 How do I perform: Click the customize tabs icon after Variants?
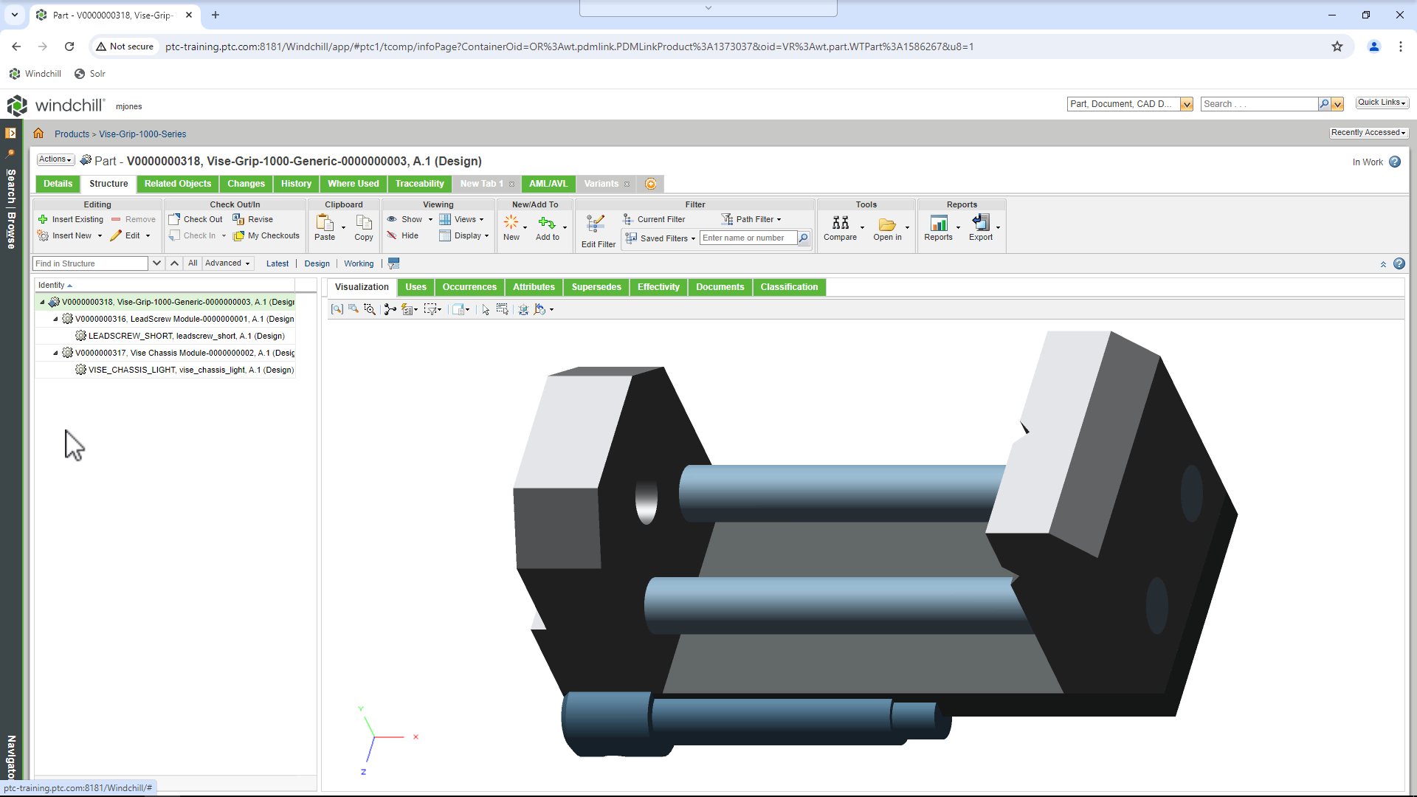click(x=651, y=184)
